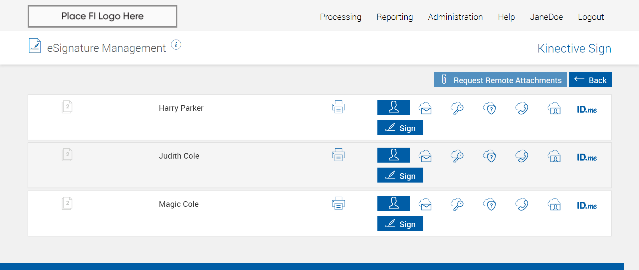Screen dimensions: 639x270
Task: Select security question shield for Magic Cole
Action: (x=490, y=204)
